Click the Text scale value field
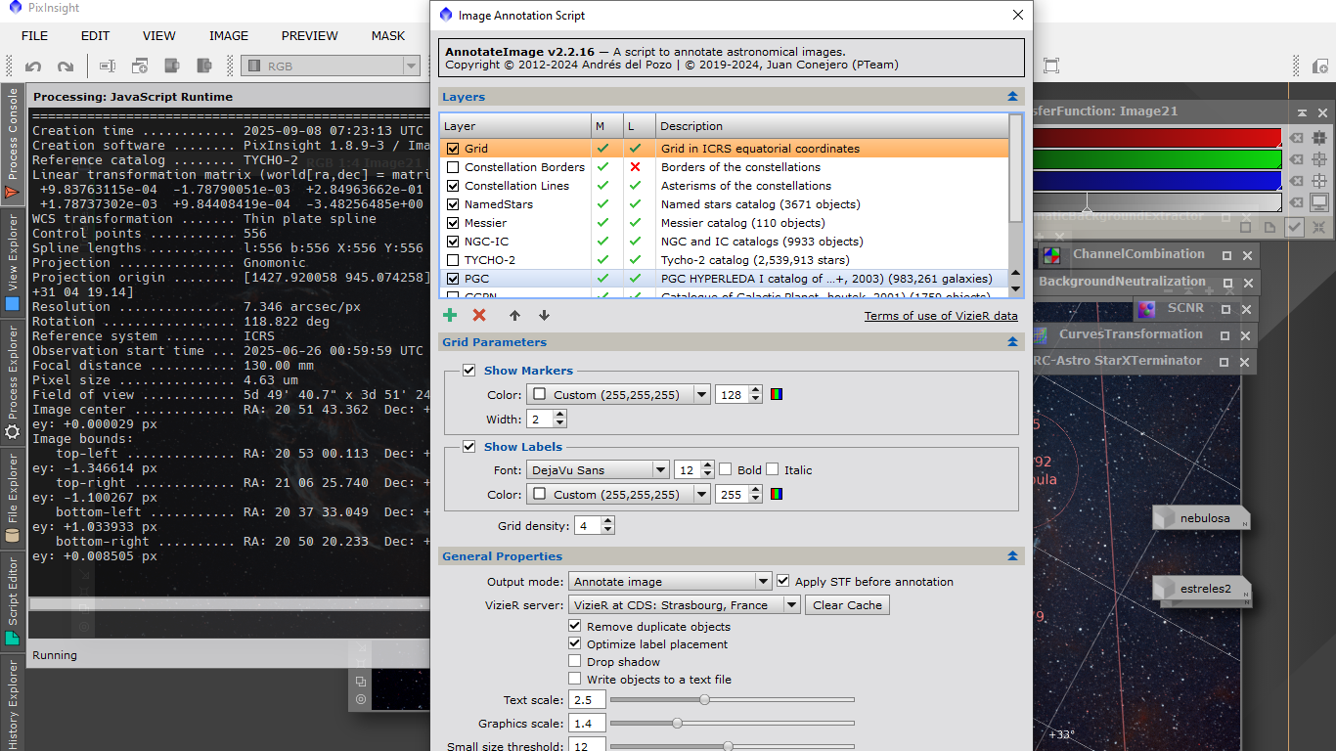This screenshot has width=1336, height=751. pyautogui.click(x=588, y=700)
